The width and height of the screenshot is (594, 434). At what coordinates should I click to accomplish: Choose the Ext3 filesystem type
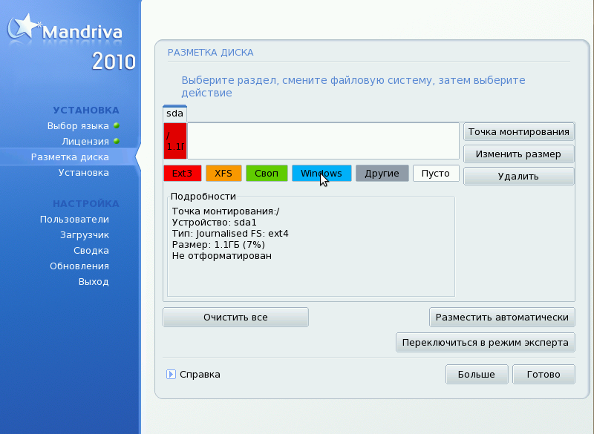(x=182, y=174)
